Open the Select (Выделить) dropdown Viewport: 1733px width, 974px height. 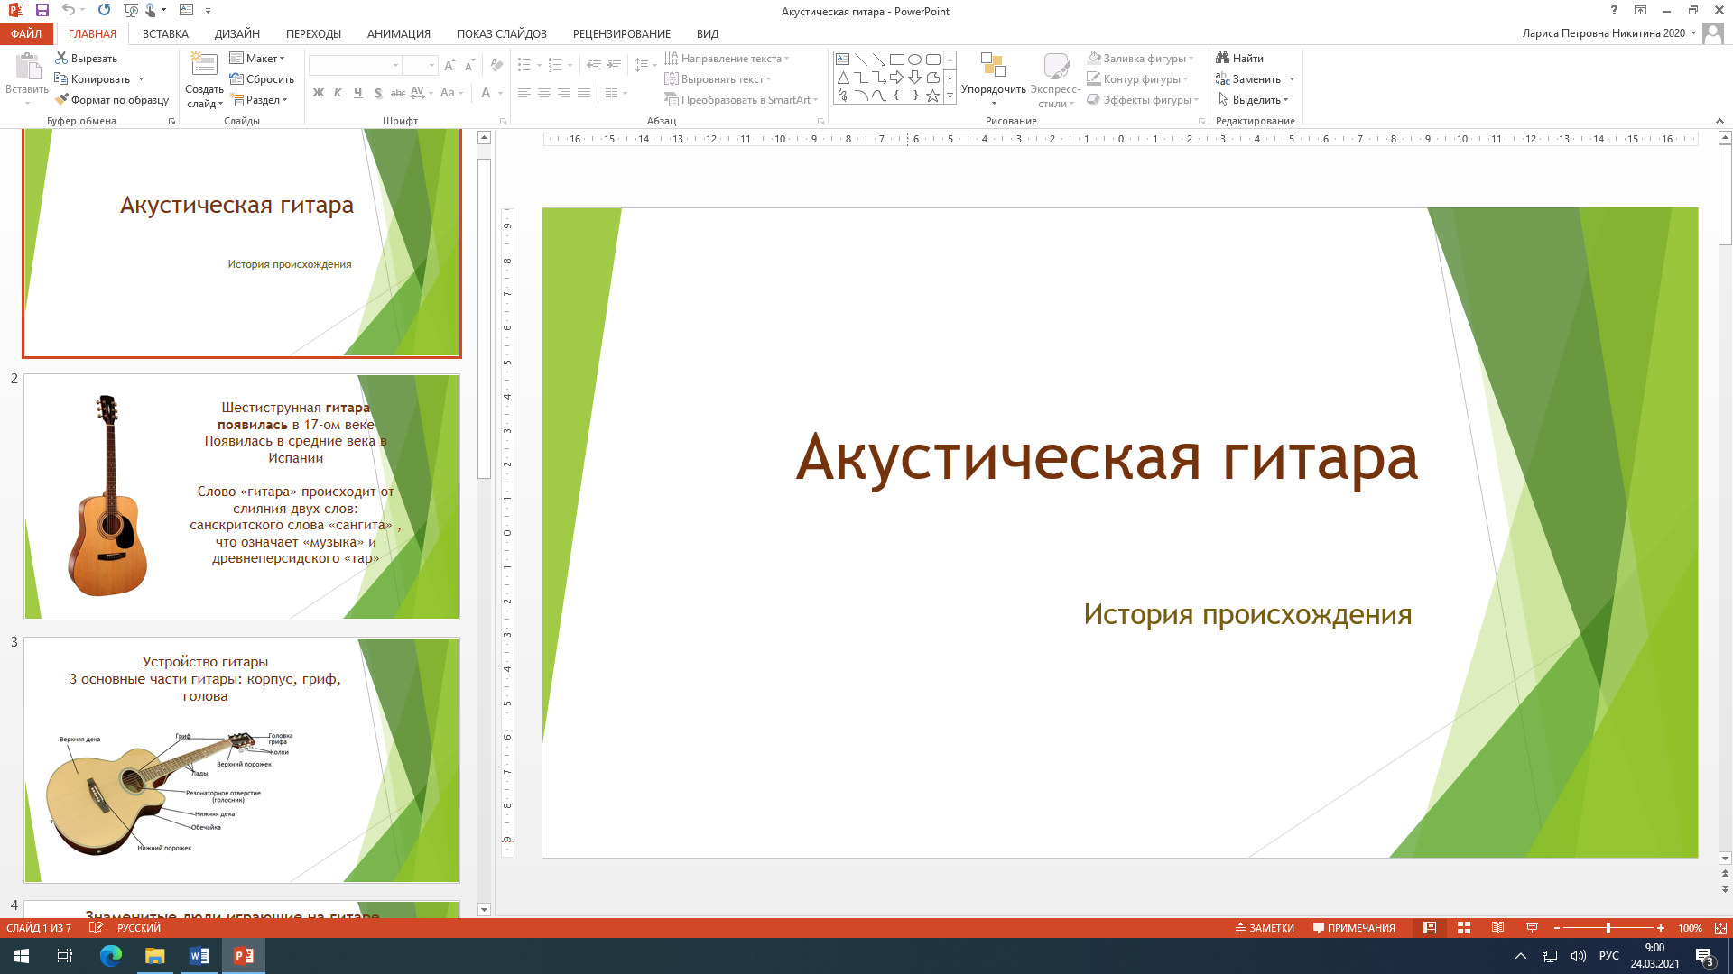point(1253,100)
